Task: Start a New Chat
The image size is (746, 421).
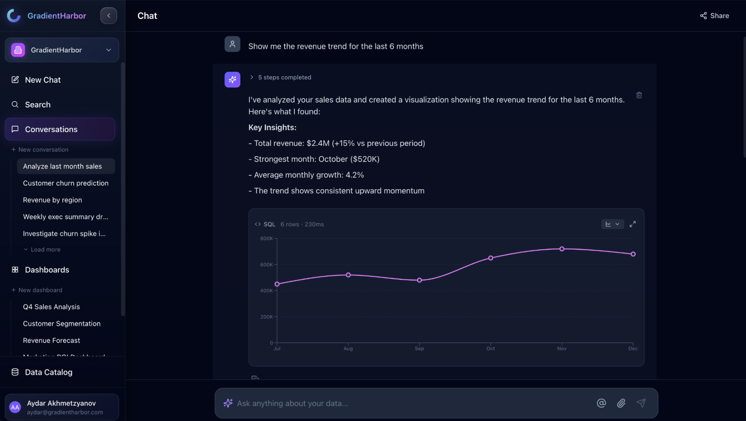Action: point(42,80)
